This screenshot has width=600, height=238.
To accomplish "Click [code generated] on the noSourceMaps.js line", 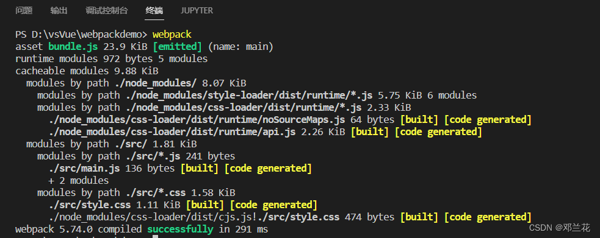I will [488, 120].
